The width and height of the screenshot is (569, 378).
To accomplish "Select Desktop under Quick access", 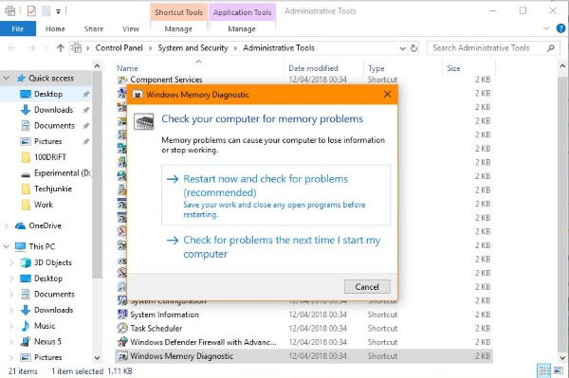I will coord(48,94).
